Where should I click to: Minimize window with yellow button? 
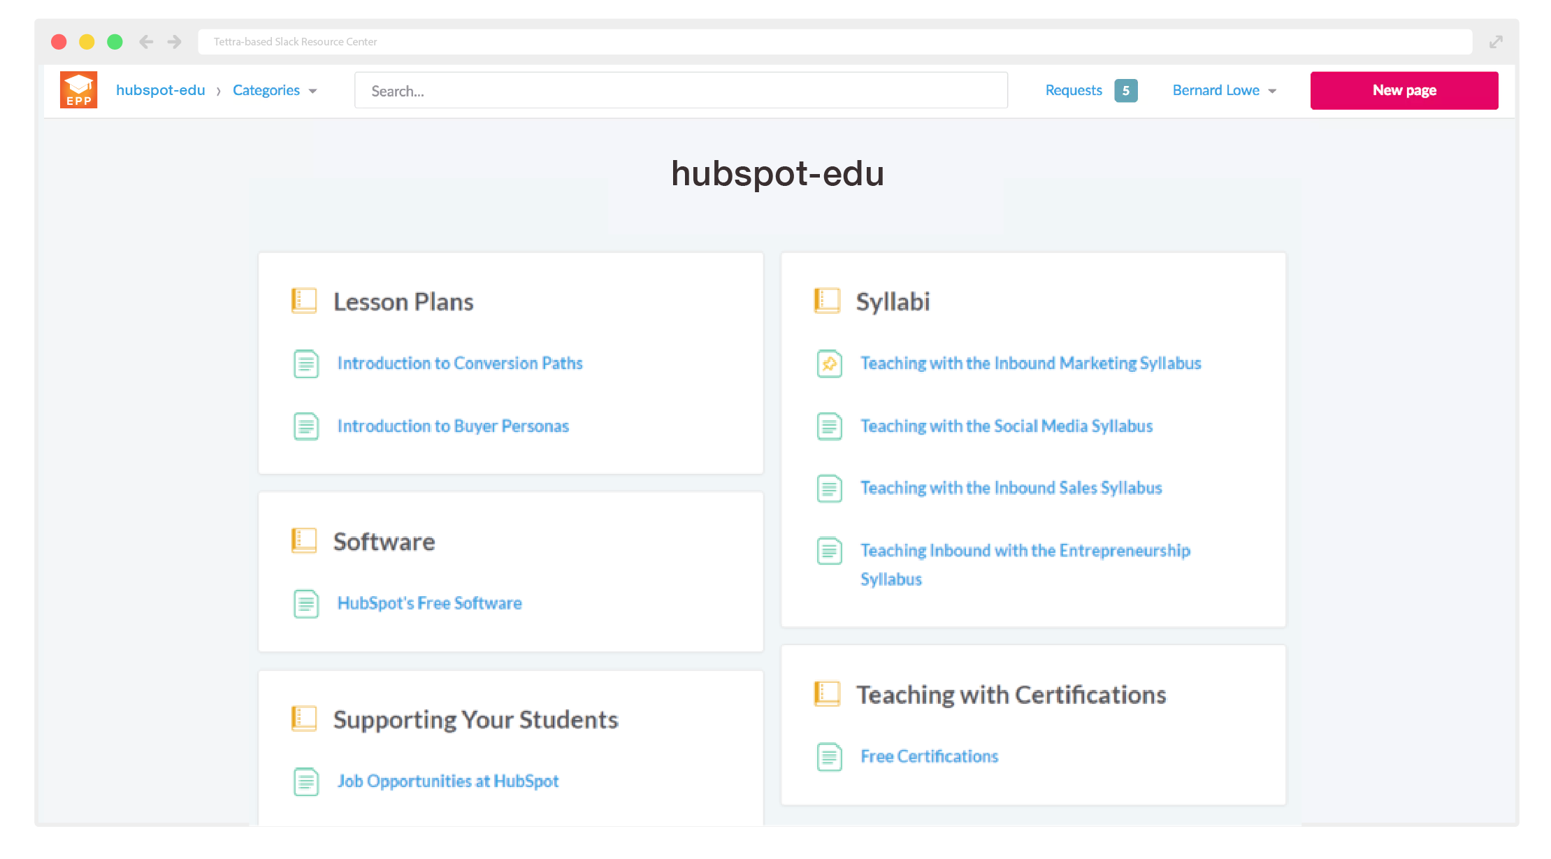point(87,42)
